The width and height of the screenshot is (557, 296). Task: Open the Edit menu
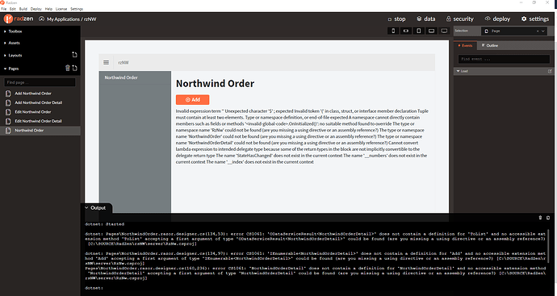pos(13,9)
